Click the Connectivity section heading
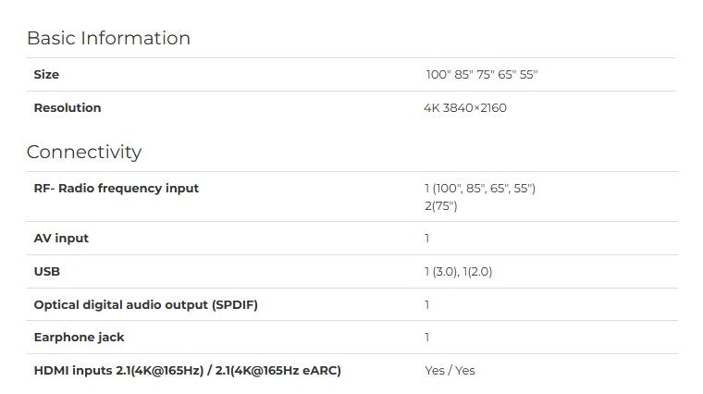703x394 pixels. (84, 153)
